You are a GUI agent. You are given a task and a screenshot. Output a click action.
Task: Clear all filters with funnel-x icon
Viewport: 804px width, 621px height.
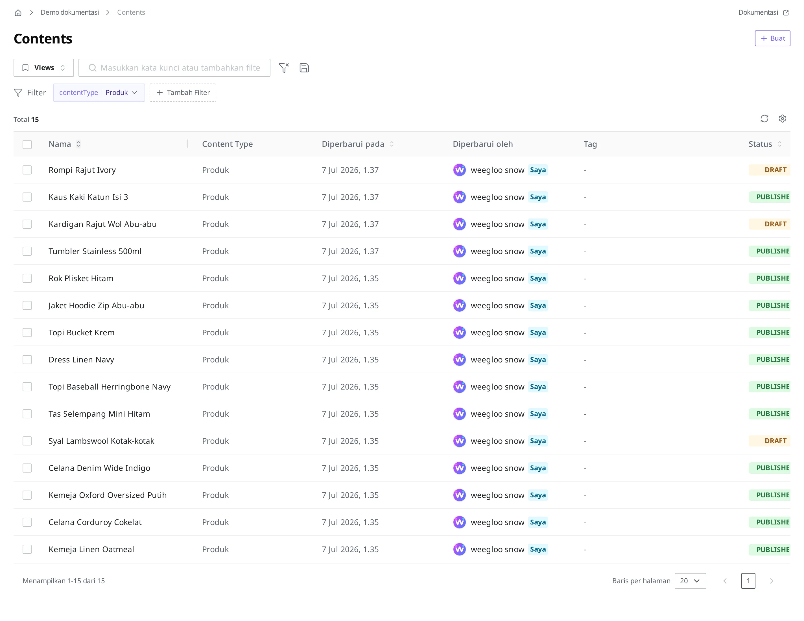point(284,68)
